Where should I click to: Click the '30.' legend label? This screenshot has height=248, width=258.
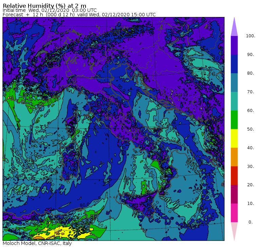251,166
